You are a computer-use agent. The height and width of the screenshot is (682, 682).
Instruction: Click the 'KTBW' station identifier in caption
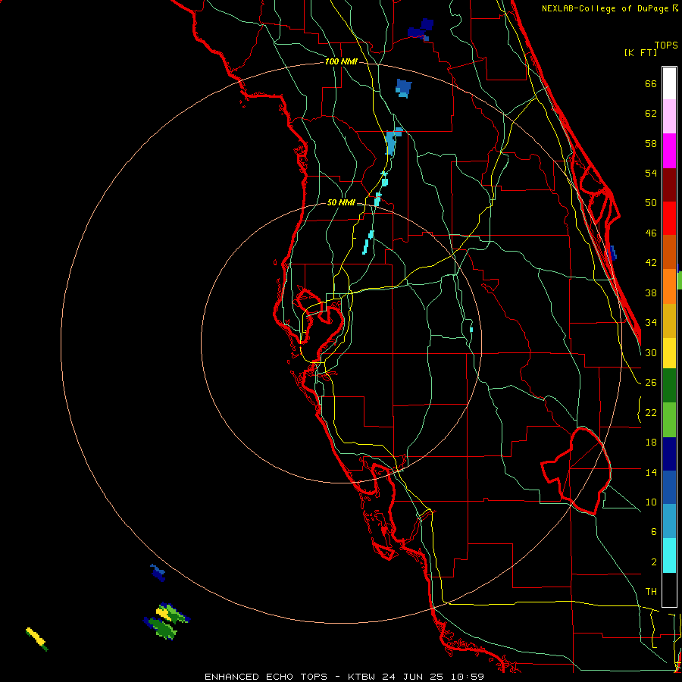[x=363, y=677]
